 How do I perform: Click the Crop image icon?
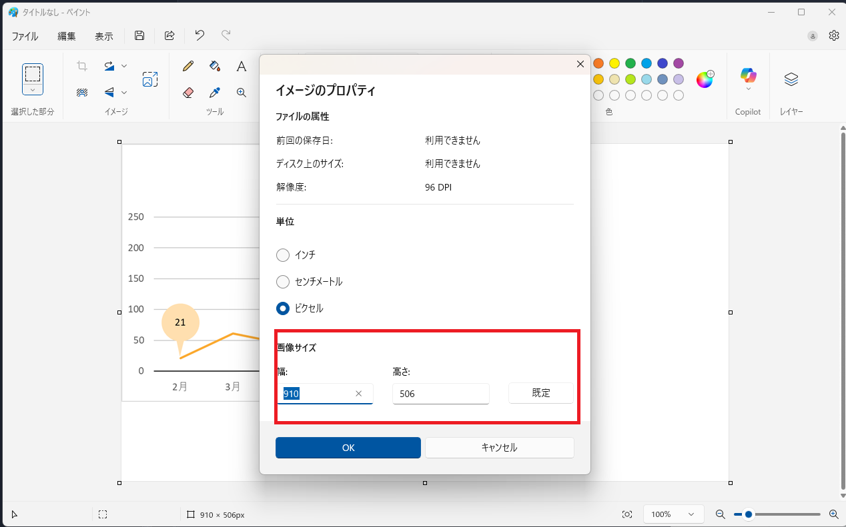tap(82, 66)
